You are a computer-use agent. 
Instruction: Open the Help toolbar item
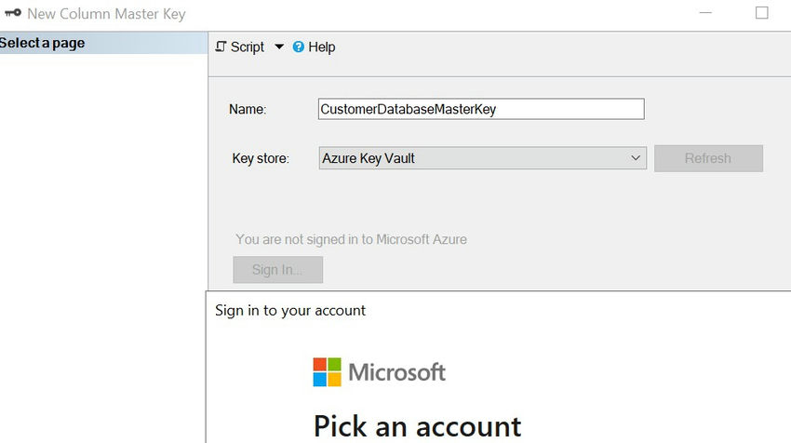tap(321, 47)
